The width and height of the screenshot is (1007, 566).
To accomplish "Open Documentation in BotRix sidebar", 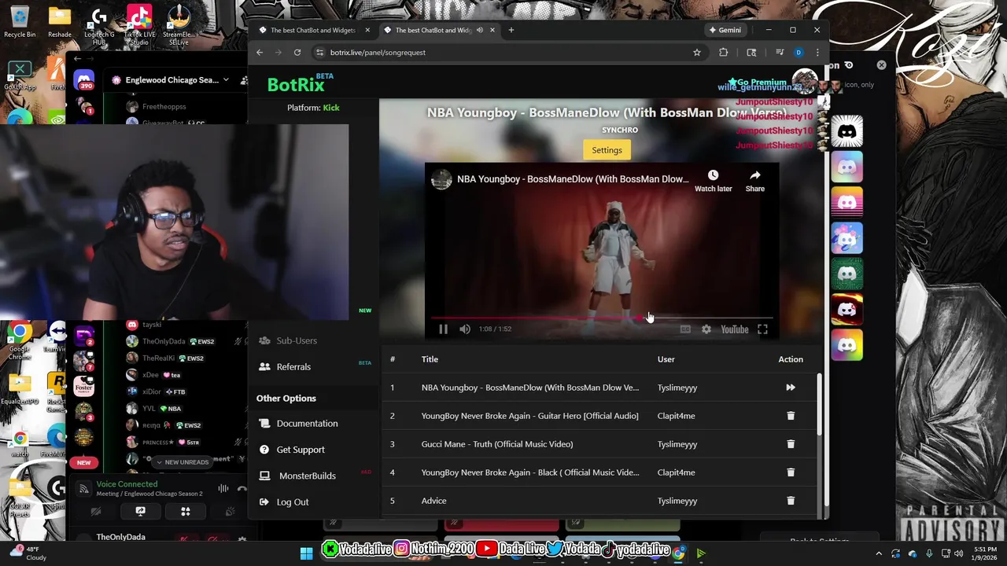I will tap(307, 424).
